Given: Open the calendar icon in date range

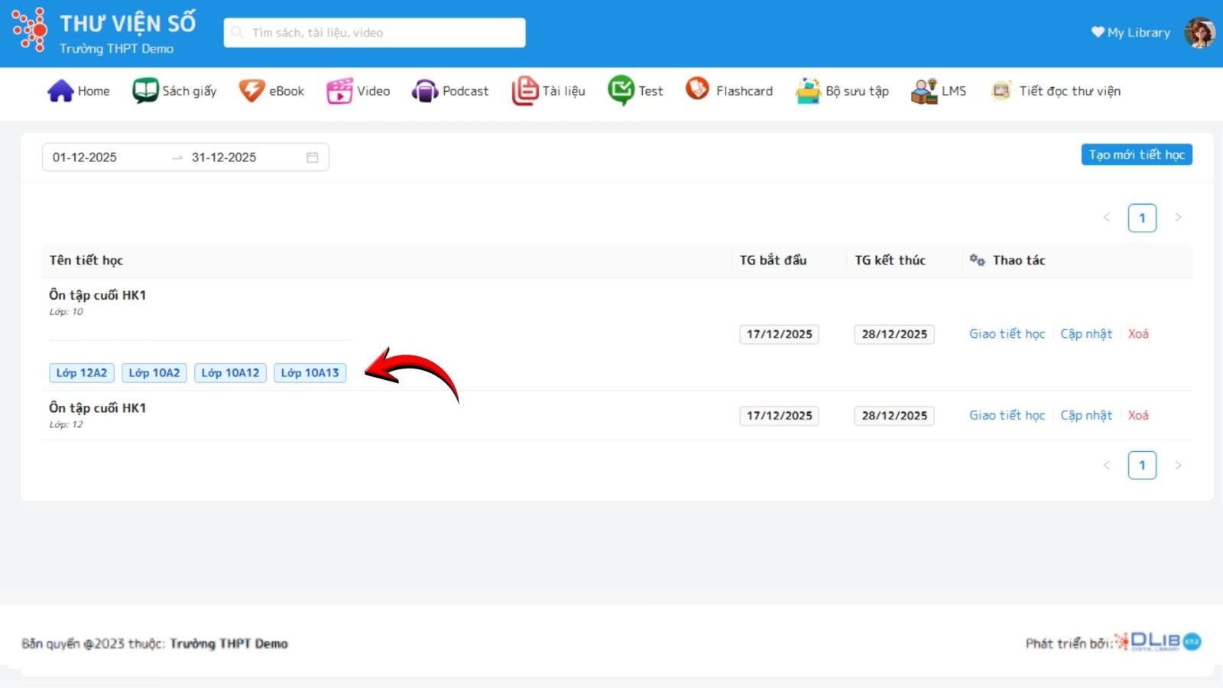Looking at the screenshot, I should (x=312, y=157).
